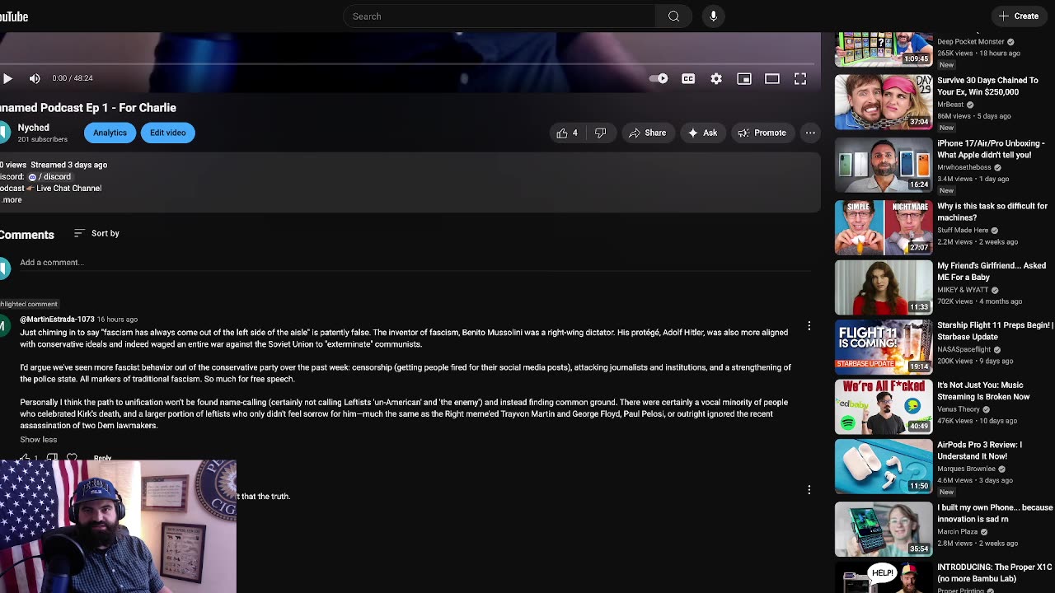Open MrBeast Survive 30 Days thumbnail
The height and width of the screenshot is (593, 1055).
884,102
